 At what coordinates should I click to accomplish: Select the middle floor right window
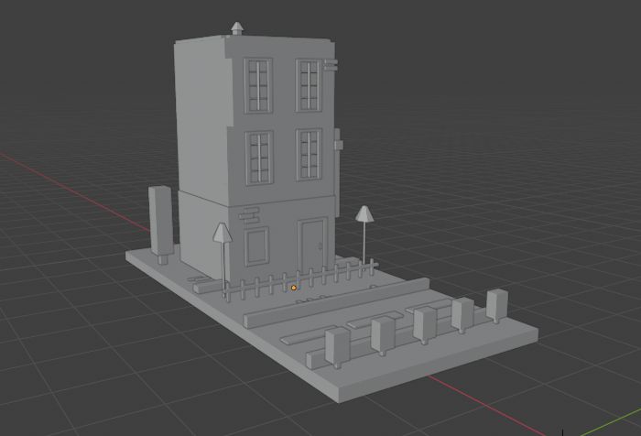310,155
